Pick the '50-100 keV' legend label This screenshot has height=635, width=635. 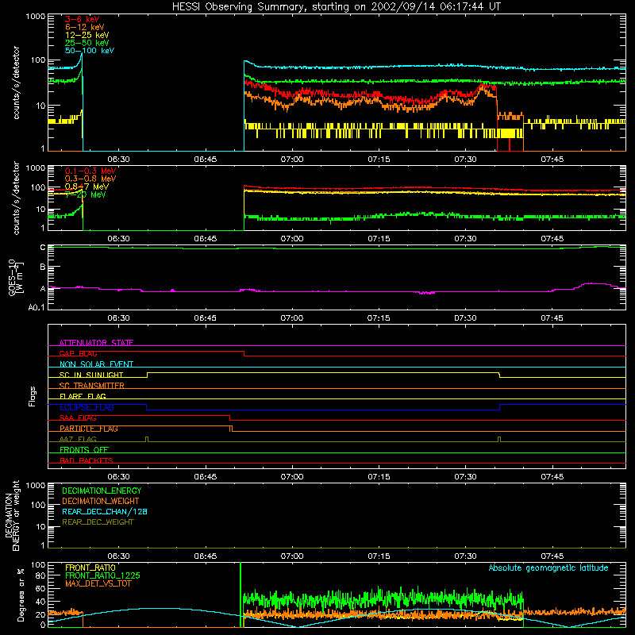click(x=90, y=51)
